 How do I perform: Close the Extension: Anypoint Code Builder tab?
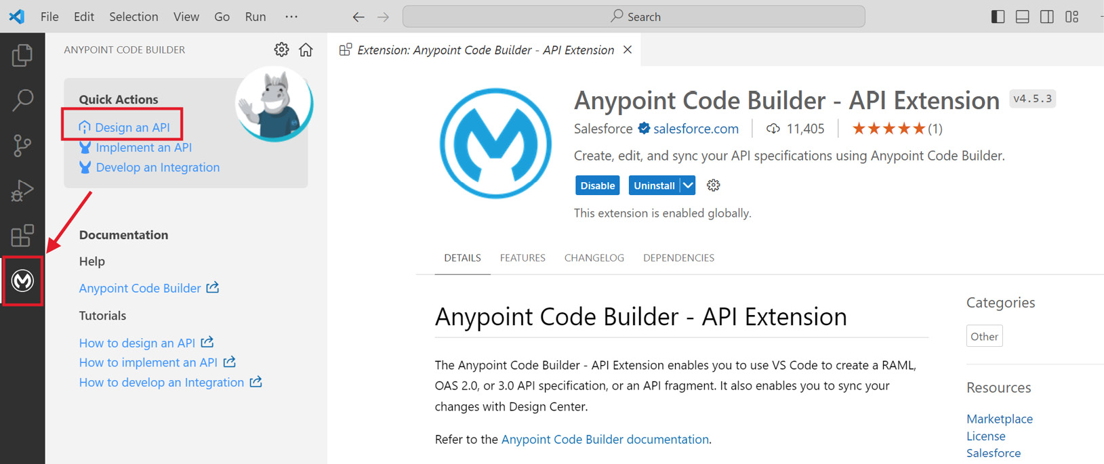628,49
